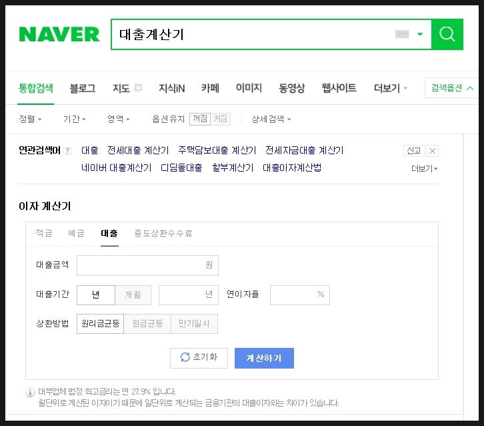Open the 지도 tab

[x=121, y=88]
